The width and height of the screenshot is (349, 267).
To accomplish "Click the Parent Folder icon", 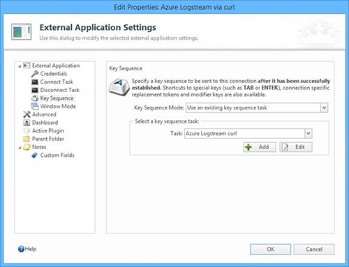I will [x=27, y=139].
